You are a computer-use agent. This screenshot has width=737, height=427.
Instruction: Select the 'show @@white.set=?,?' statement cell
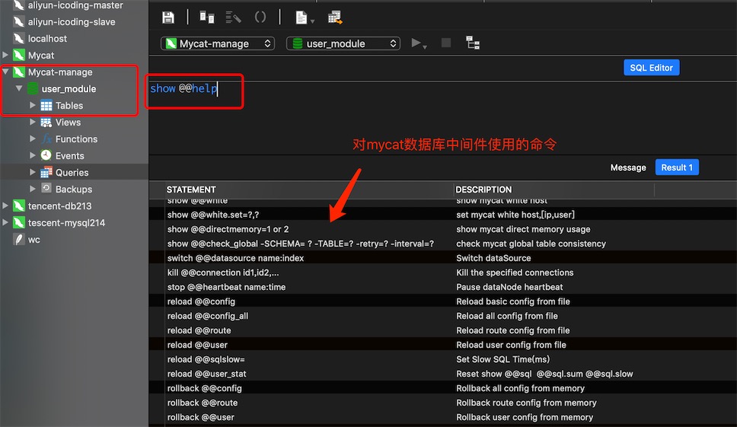[x=213, y=215]
